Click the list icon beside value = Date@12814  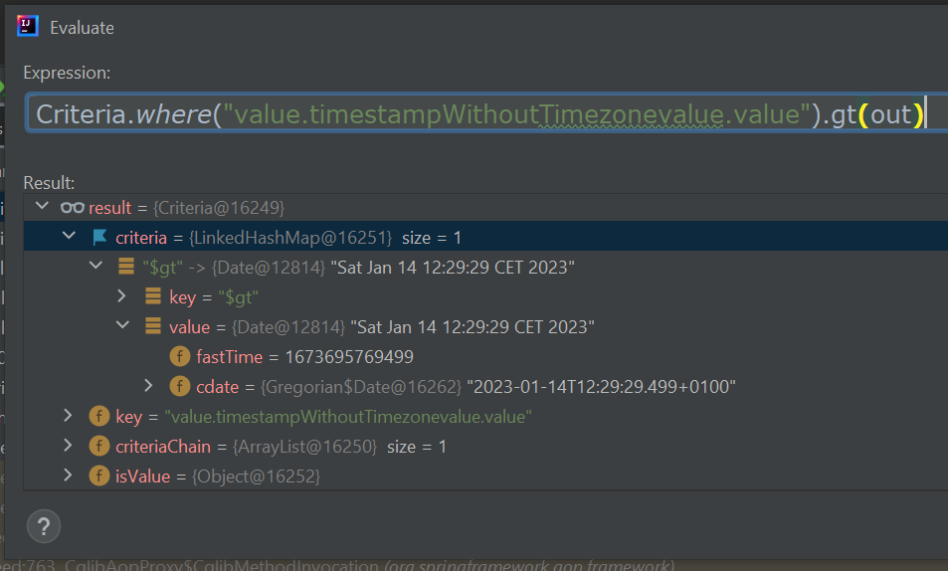click(x=153, y=326)
